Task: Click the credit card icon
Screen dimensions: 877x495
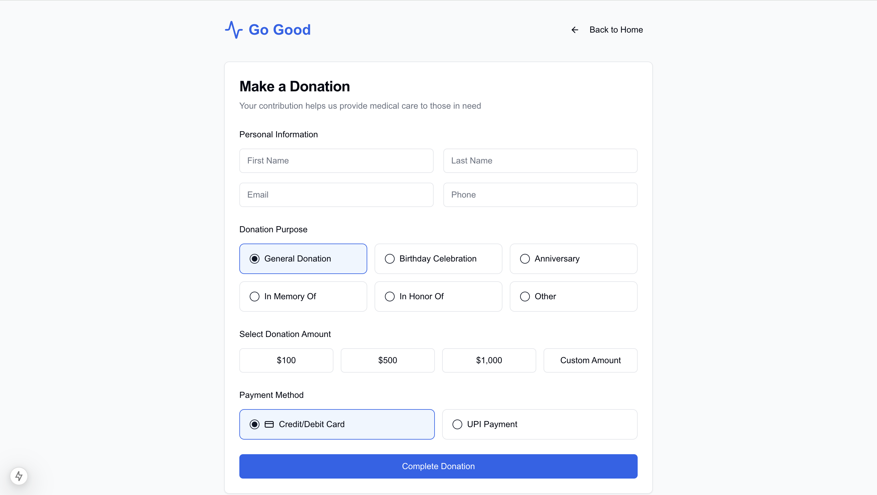Action: [x=269, y=424]
